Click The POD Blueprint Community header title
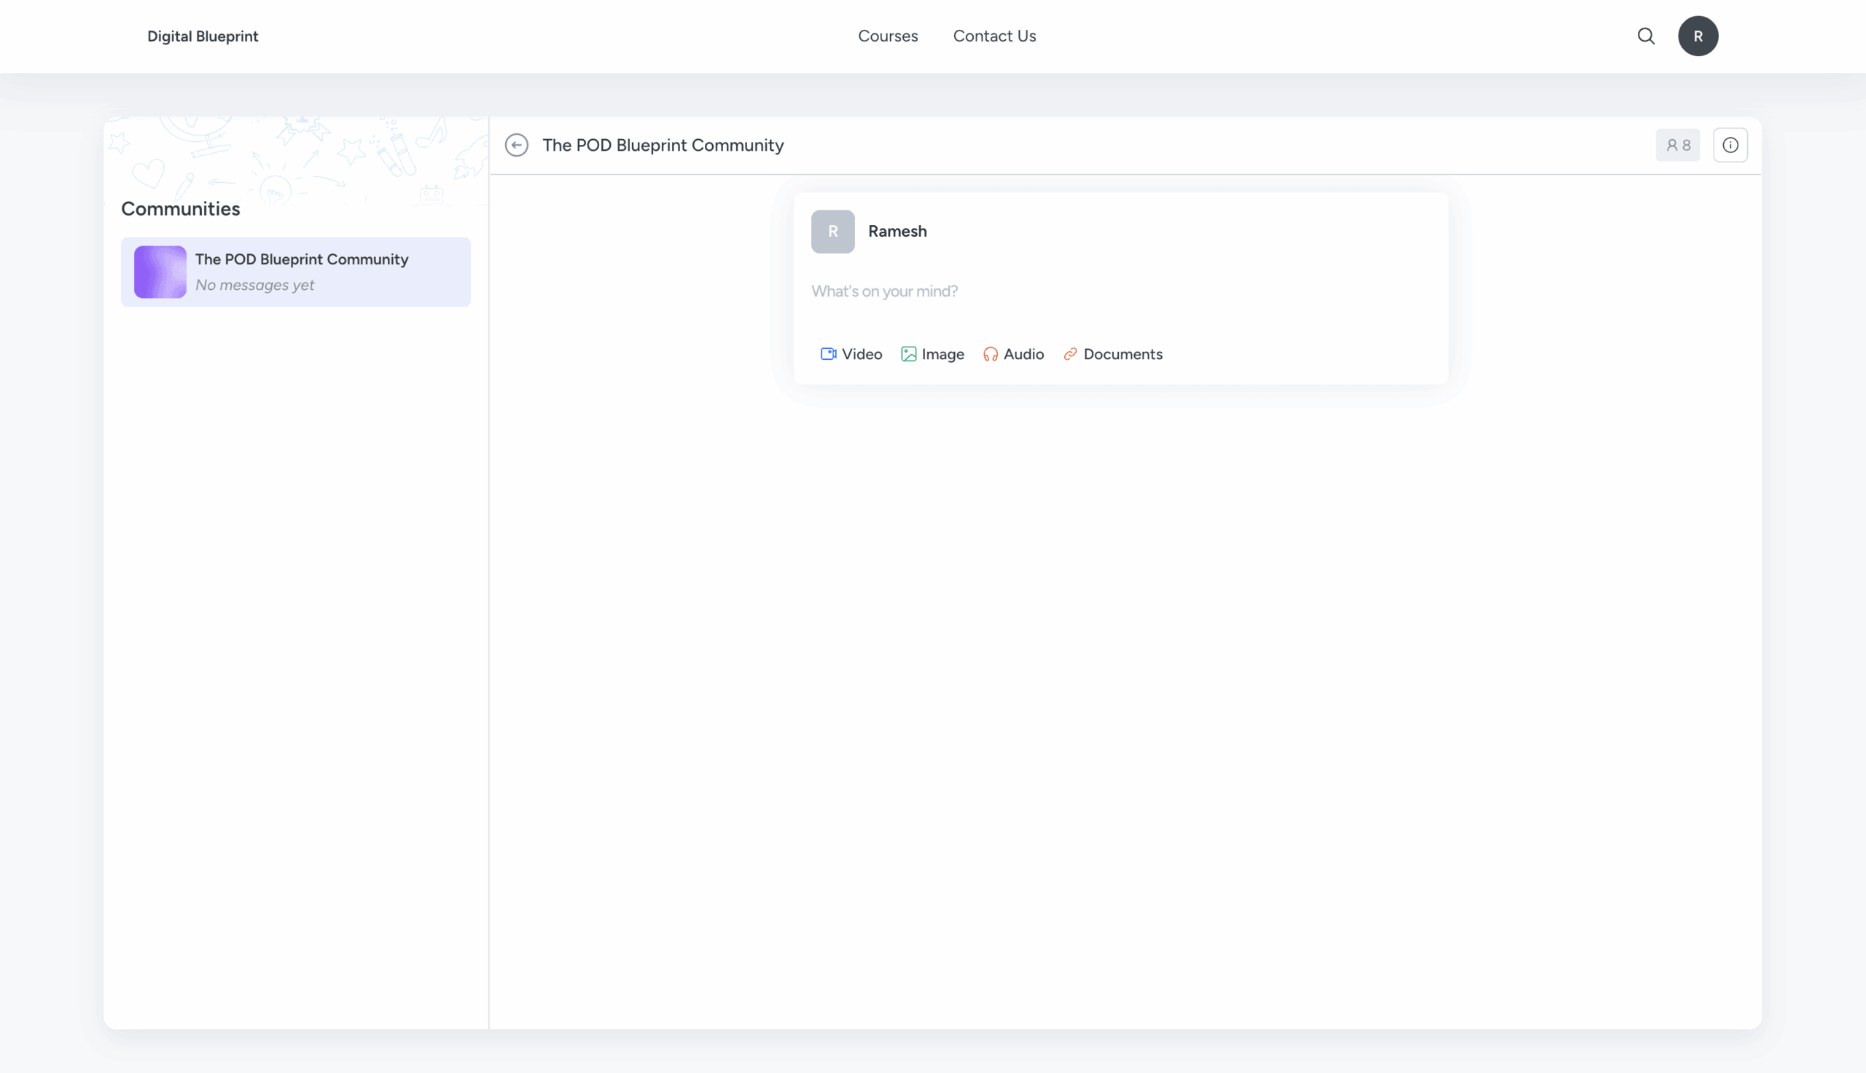Viewport: 1866px width, 1073px height. [x=663, y=145]
